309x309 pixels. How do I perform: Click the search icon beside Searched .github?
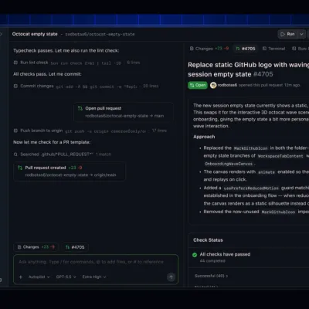[15, 154]
